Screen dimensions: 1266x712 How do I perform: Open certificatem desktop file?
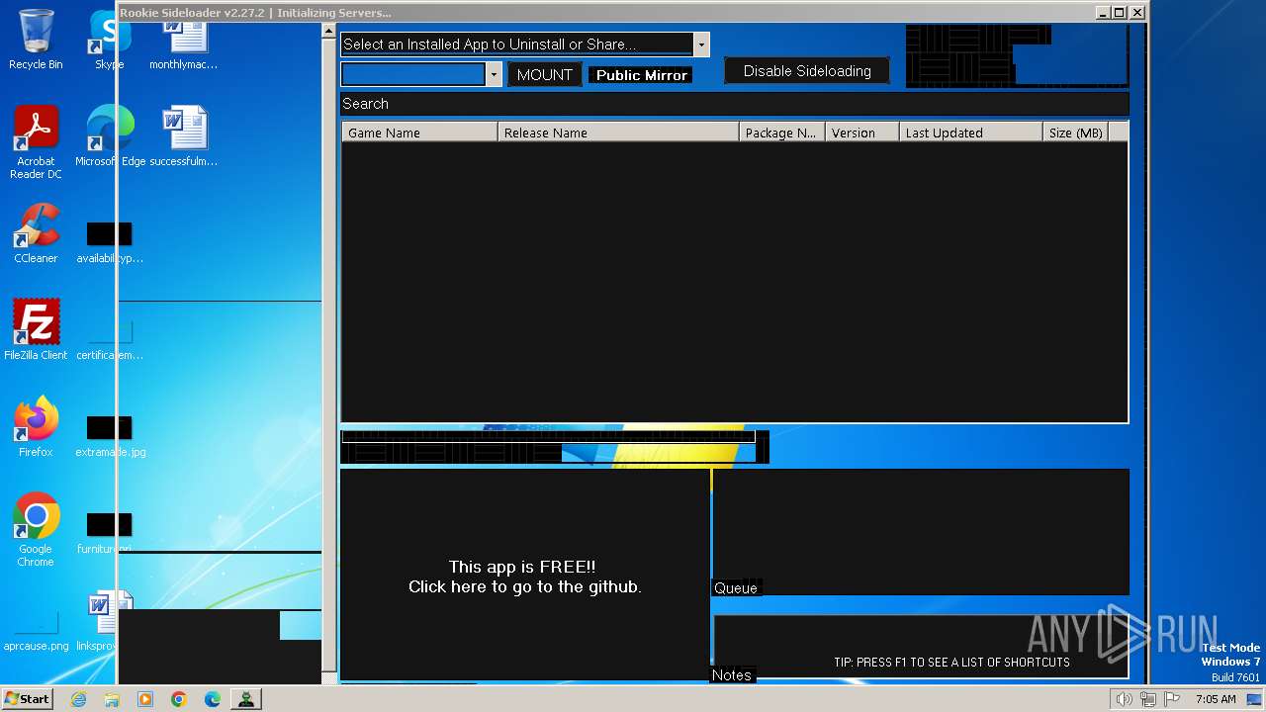109,339
